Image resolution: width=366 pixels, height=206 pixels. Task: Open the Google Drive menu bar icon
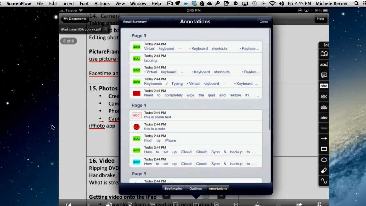click(x=202, y=3)
